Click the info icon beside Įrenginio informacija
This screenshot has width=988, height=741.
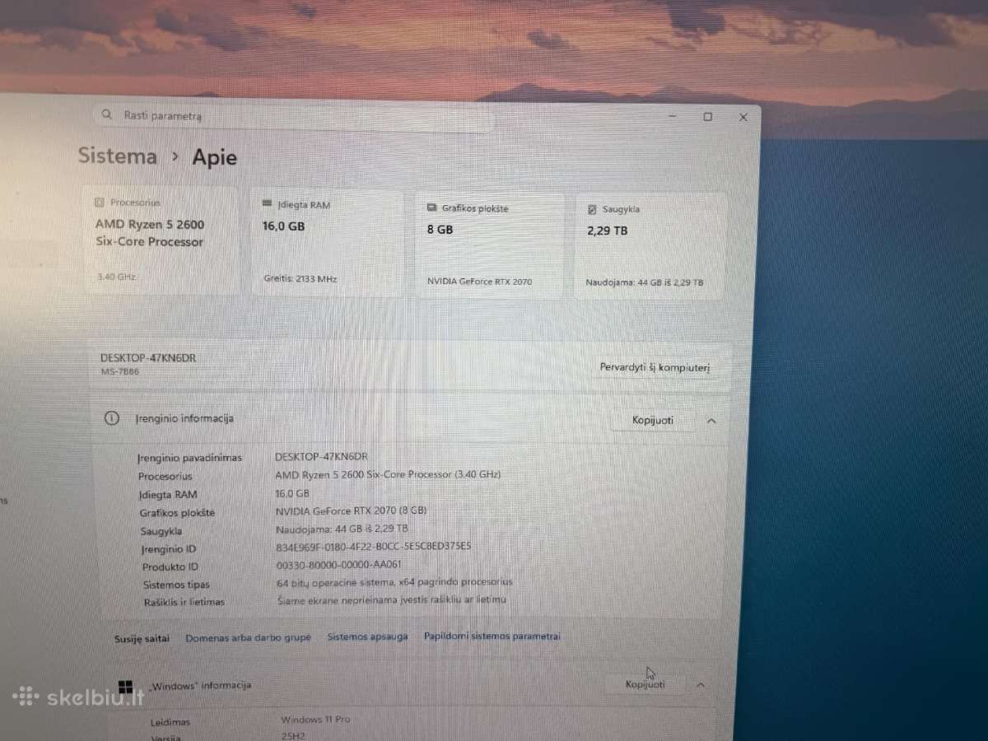(112, 418)
